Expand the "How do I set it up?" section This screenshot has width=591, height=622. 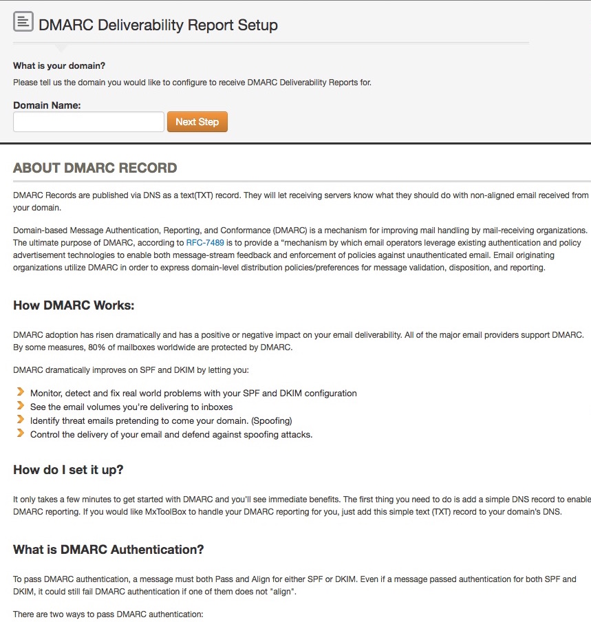tap(67, 469)
